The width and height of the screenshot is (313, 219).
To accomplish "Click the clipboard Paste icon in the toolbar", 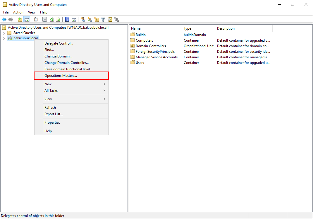I will tap(36, 19).
